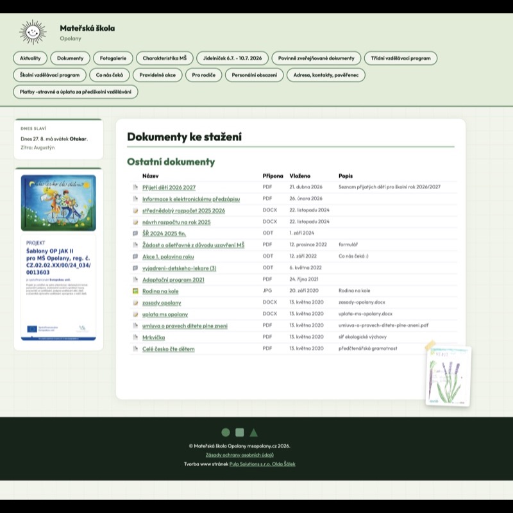Click the sun logo of Mateřská škola

click(x=33, y=32)
